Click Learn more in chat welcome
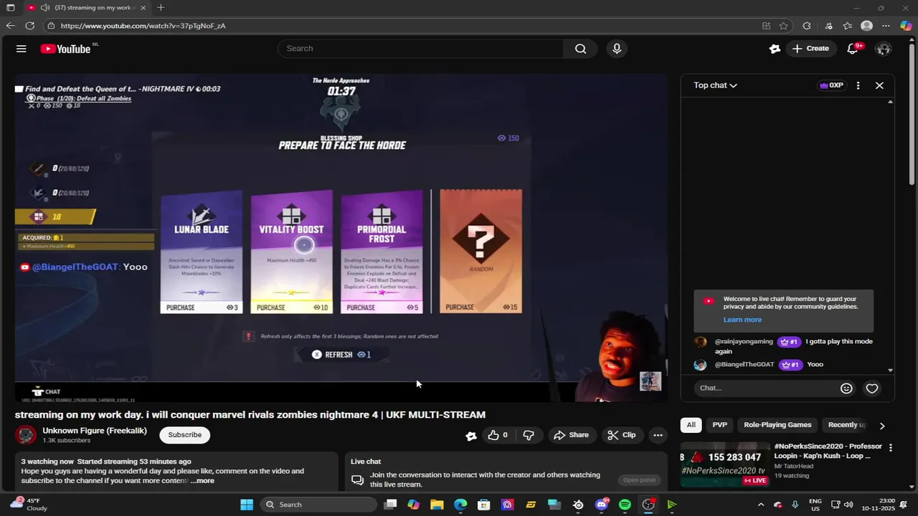Viewport: 918px width, 516px height. [x=742, y=320]
